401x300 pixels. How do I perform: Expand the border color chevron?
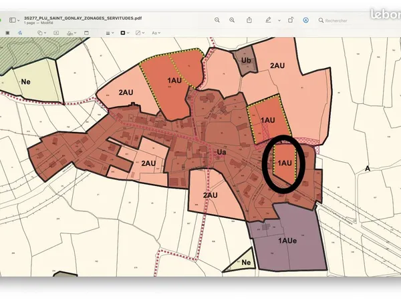coord(128,33)
